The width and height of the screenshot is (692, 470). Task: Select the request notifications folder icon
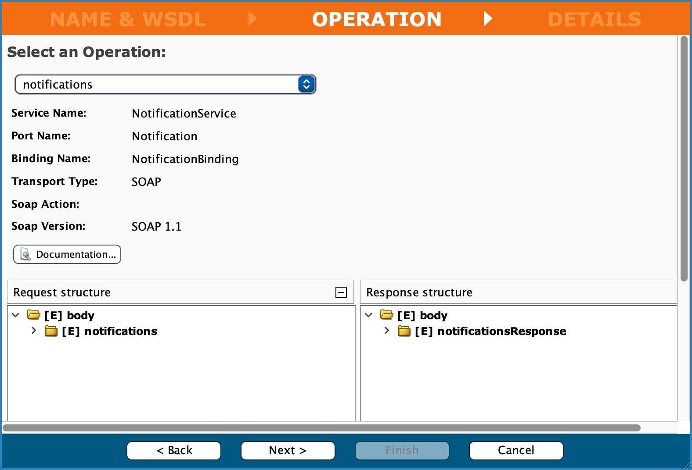point(51,331)
